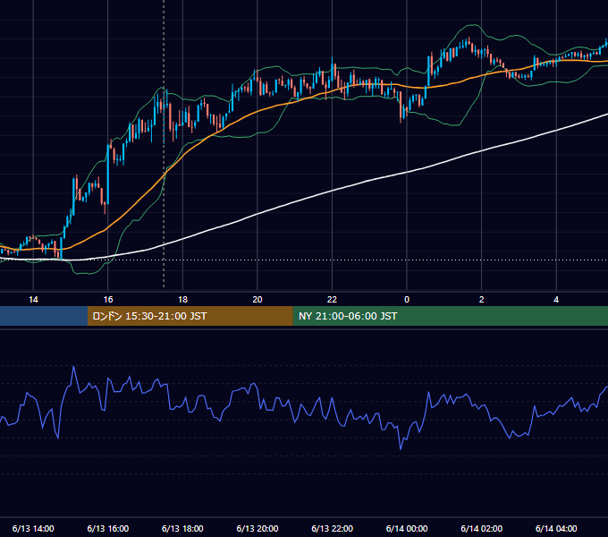Click the 20 hour label on chart axis
This screenshot has height=537, width=608.
258,300
